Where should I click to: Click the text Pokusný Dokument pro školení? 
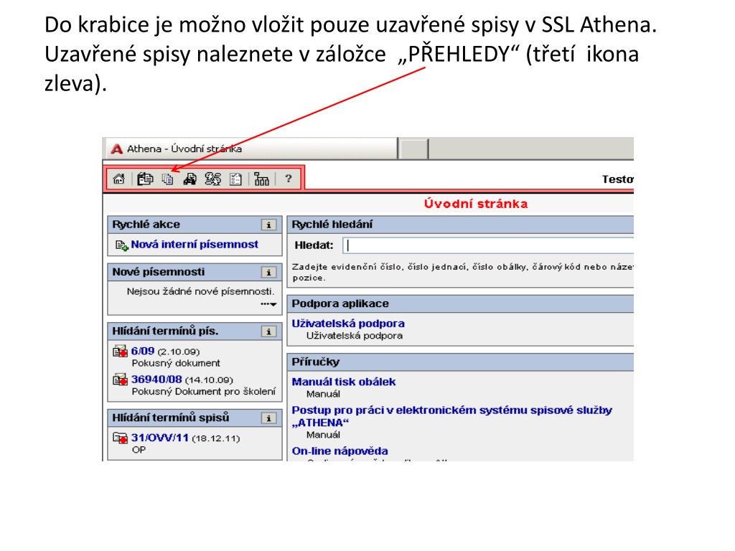point(203,391)
